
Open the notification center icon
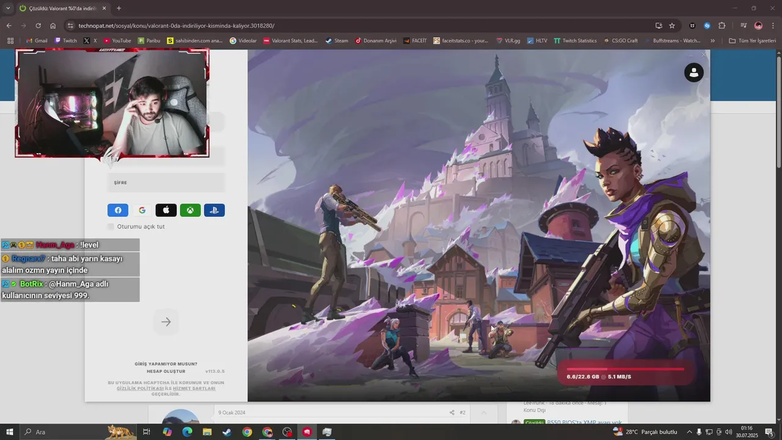[769, 432]
